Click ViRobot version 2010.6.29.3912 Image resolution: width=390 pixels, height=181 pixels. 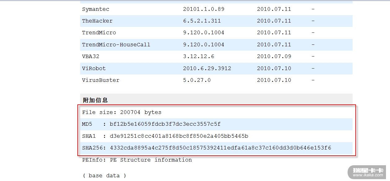click(207, 69)
